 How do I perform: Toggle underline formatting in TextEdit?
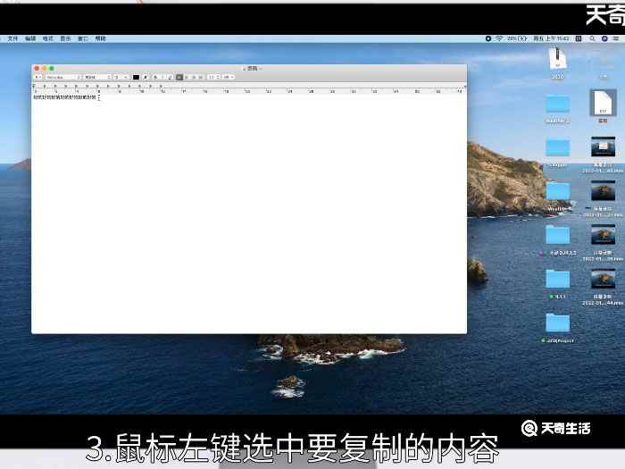pyautogui.click(x=171, y=77)
